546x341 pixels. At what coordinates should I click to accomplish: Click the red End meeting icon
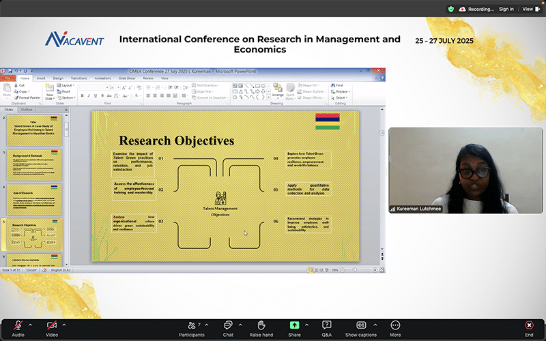[x=529, y=326]
